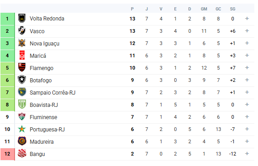Click the Bangu club crest
This screenshot has width=258, height=166.
click(22, 154)
